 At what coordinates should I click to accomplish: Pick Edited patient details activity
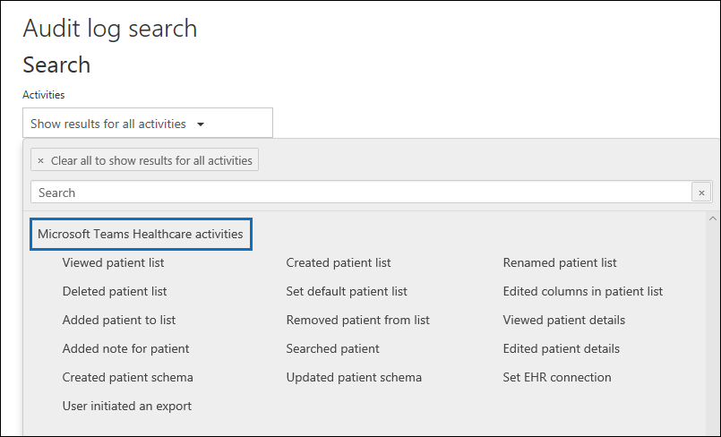[x=562, y=348]
